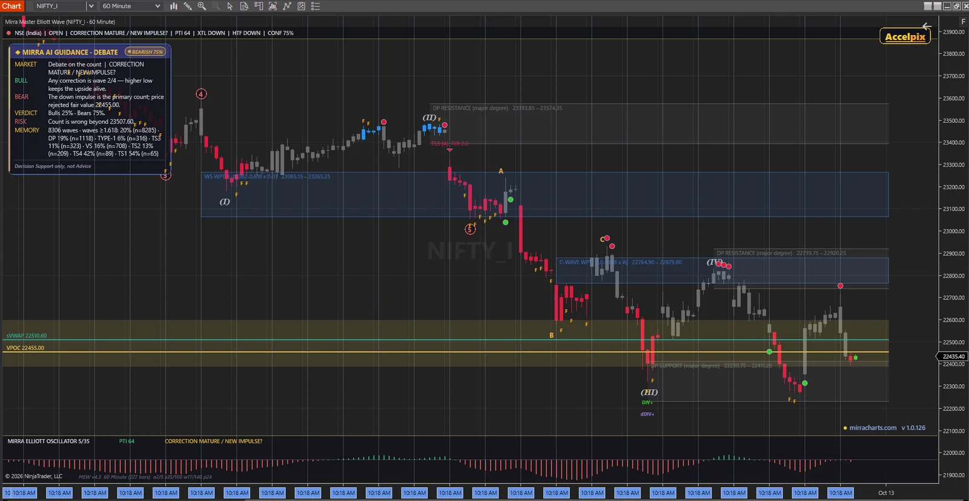Viewport: 969px width, 501px height.
Task: Restore the chart window size
Action: [x=957, y=6]
